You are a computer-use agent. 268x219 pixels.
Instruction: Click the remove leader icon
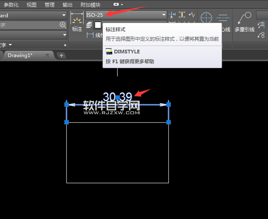pyautogui.click(x=261, y=35)
